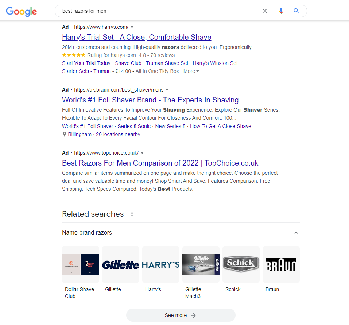The height and width of the screenshot is (325, 349).
Task: Click the Braun caption text
Action: (x=272, y=289)
